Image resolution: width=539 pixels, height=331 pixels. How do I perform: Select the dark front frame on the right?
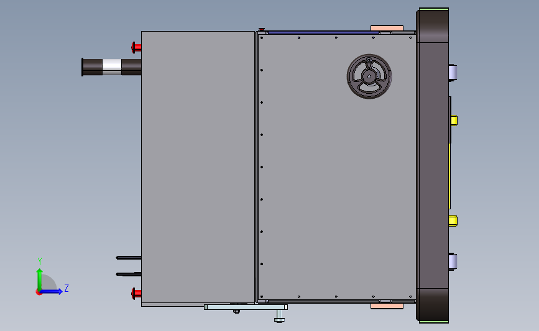pyautogui.click(x=433, y=165)
